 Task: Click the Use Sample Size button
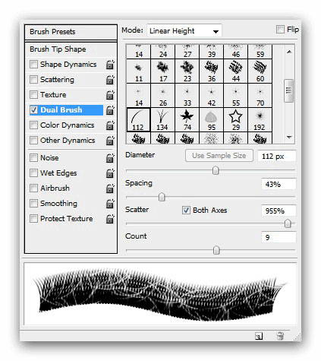pos(219,156)
